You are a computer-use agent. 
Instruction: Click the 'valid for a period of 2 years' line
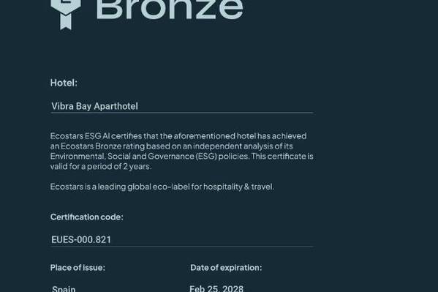101,166
